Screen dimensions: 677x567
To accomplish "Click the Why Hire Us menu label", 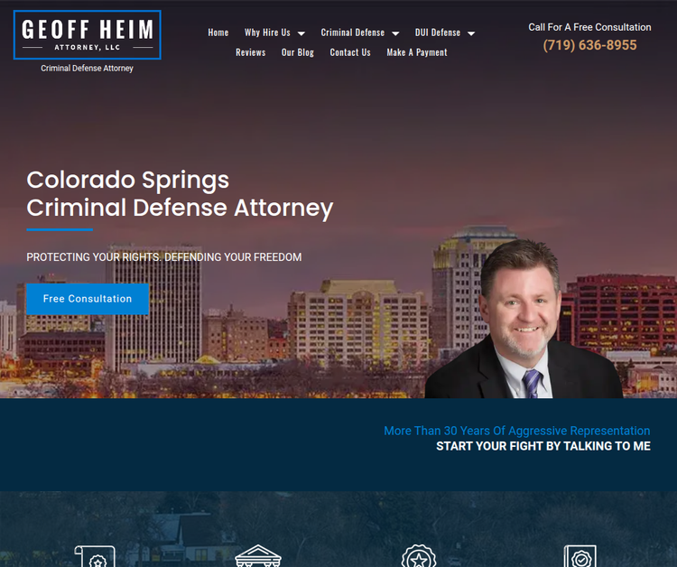I will pos(267,33).
